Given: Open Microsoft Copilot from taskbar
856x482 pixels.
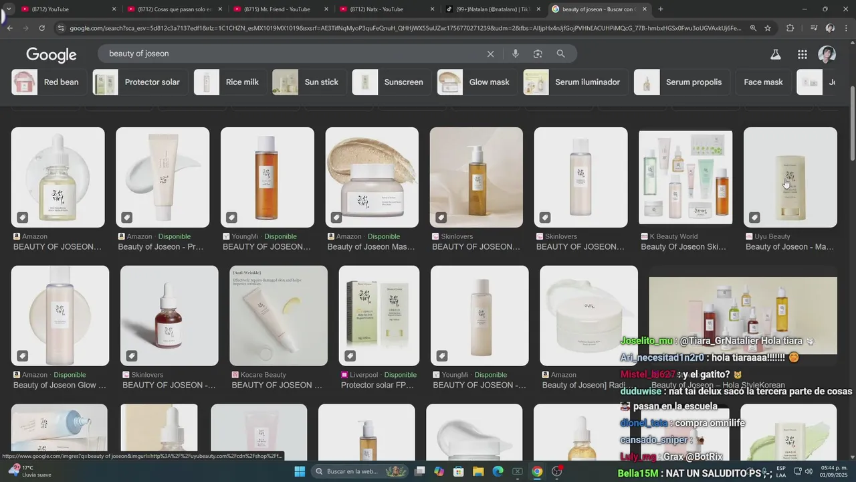Looking at the screenshot, I should coord(439,471).
